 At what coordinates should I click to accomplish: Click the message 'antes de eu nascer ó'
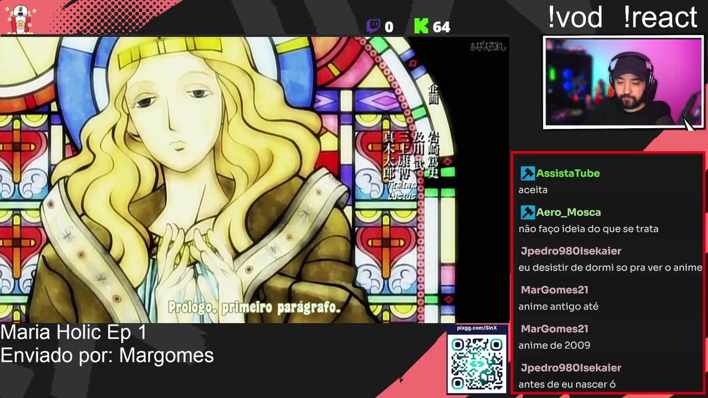tap(567, 384)
